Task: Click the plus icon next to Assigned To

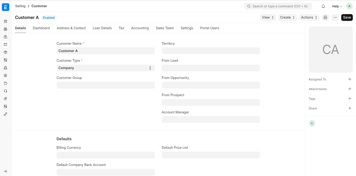Action: (350, 79)
